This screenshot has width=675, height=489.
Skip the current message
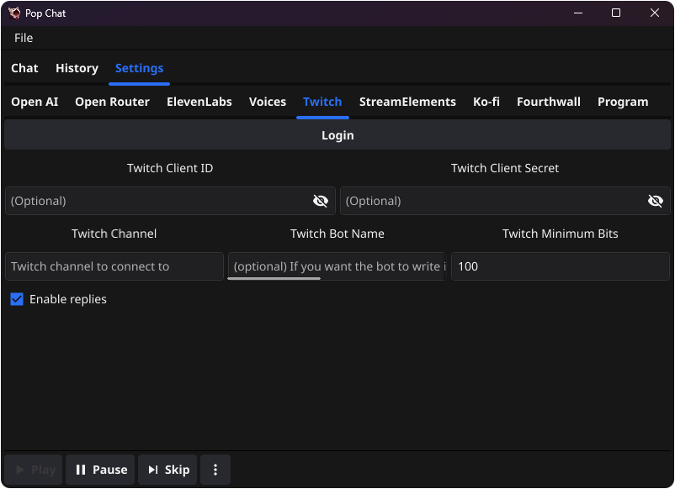point(167,470)
